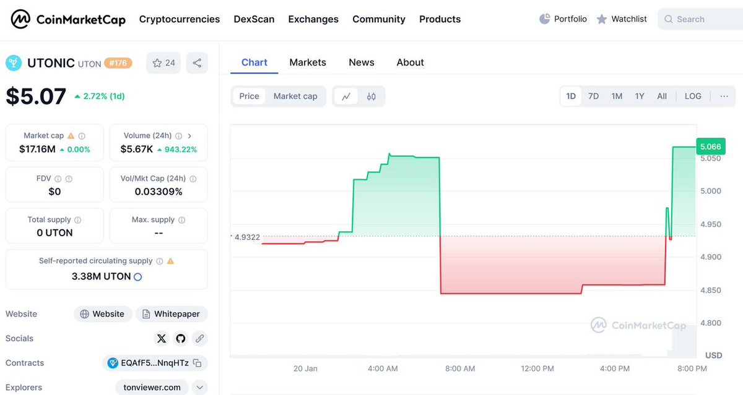The image size is (743, 395).
Task: Click the 5.066 current price label
Action: click(710, 147)
